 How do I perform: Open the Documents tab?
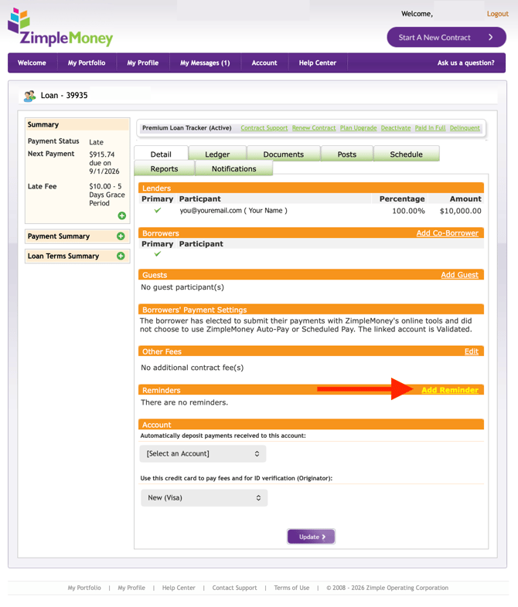coord(284,154)
